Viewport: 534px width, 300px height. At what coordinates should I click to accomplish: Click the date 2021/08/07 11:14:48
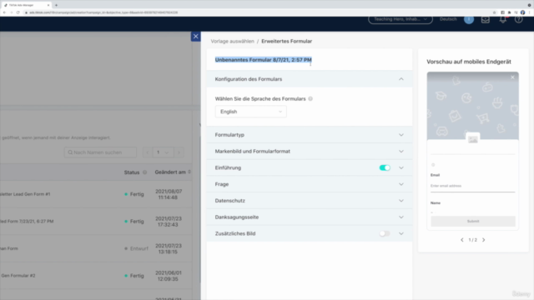pyautogui.click(x=169, y=194)
